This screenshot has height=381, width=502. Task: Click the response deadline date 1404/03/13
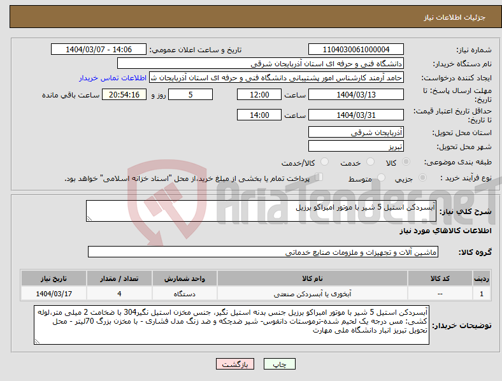tap(355, 94)
